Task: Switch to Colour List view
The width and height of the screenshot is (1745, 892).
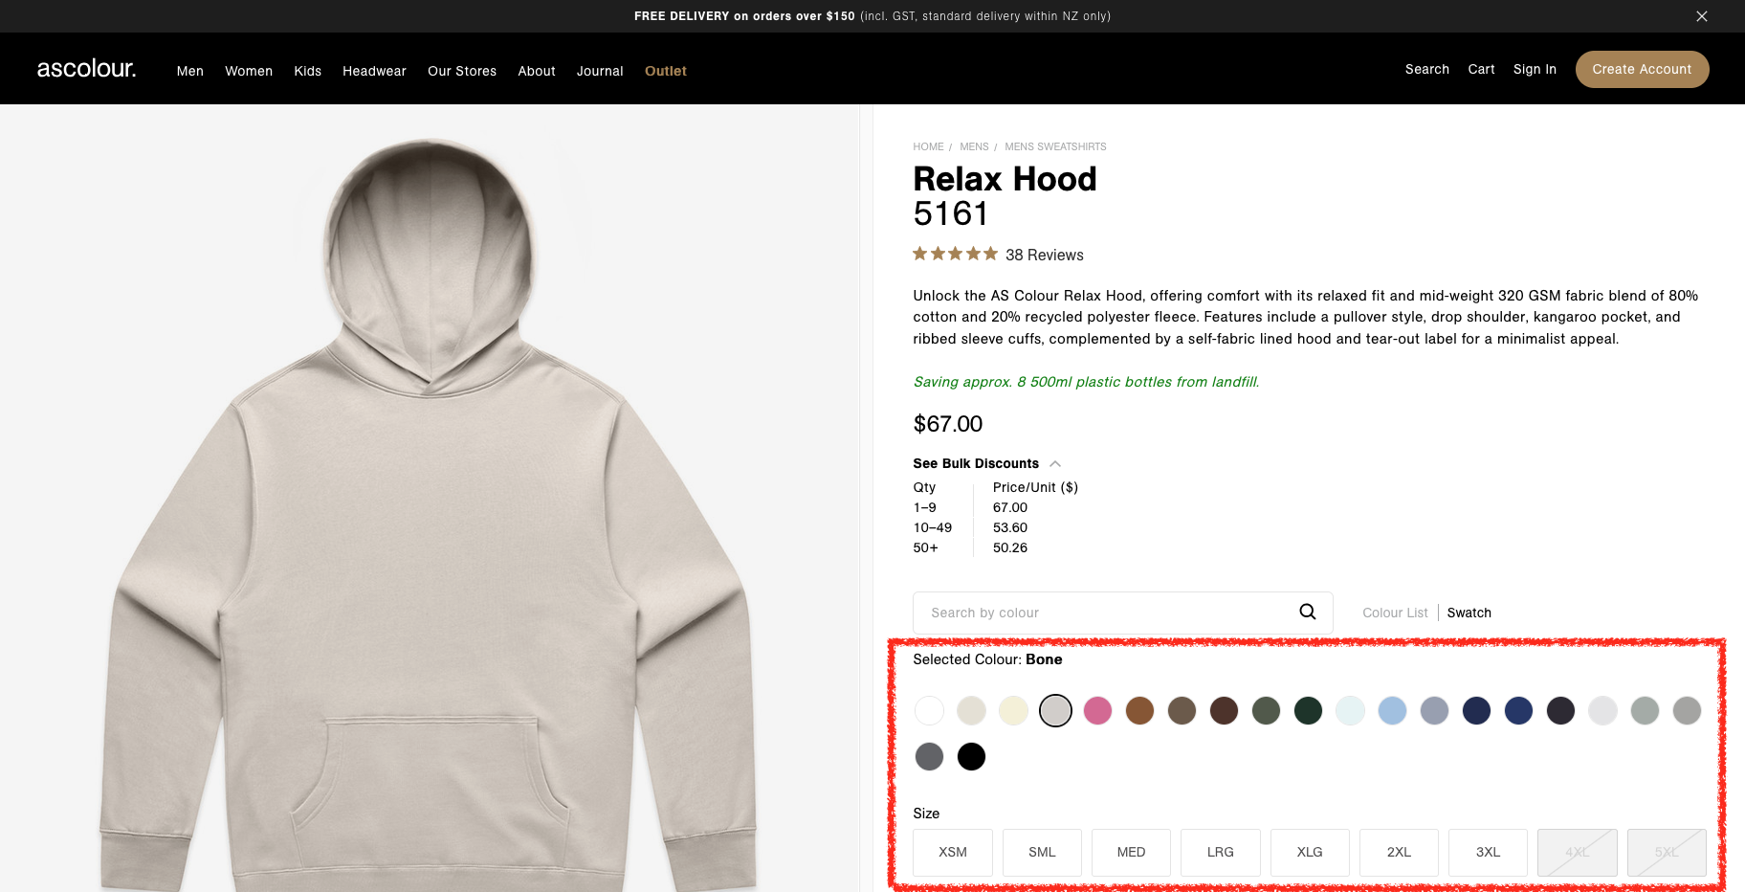Action: click(1395, 613)
